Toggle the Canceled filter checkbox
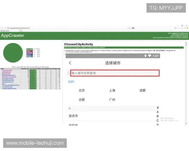 click(x=28, y=67)
